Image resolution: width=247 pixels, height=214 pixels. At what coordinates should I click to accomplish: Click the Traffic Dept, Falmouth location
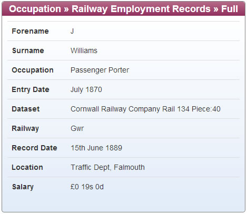[107, 167]
